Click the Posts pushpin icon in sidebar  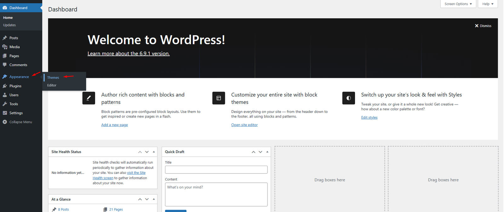click(5, 38)
